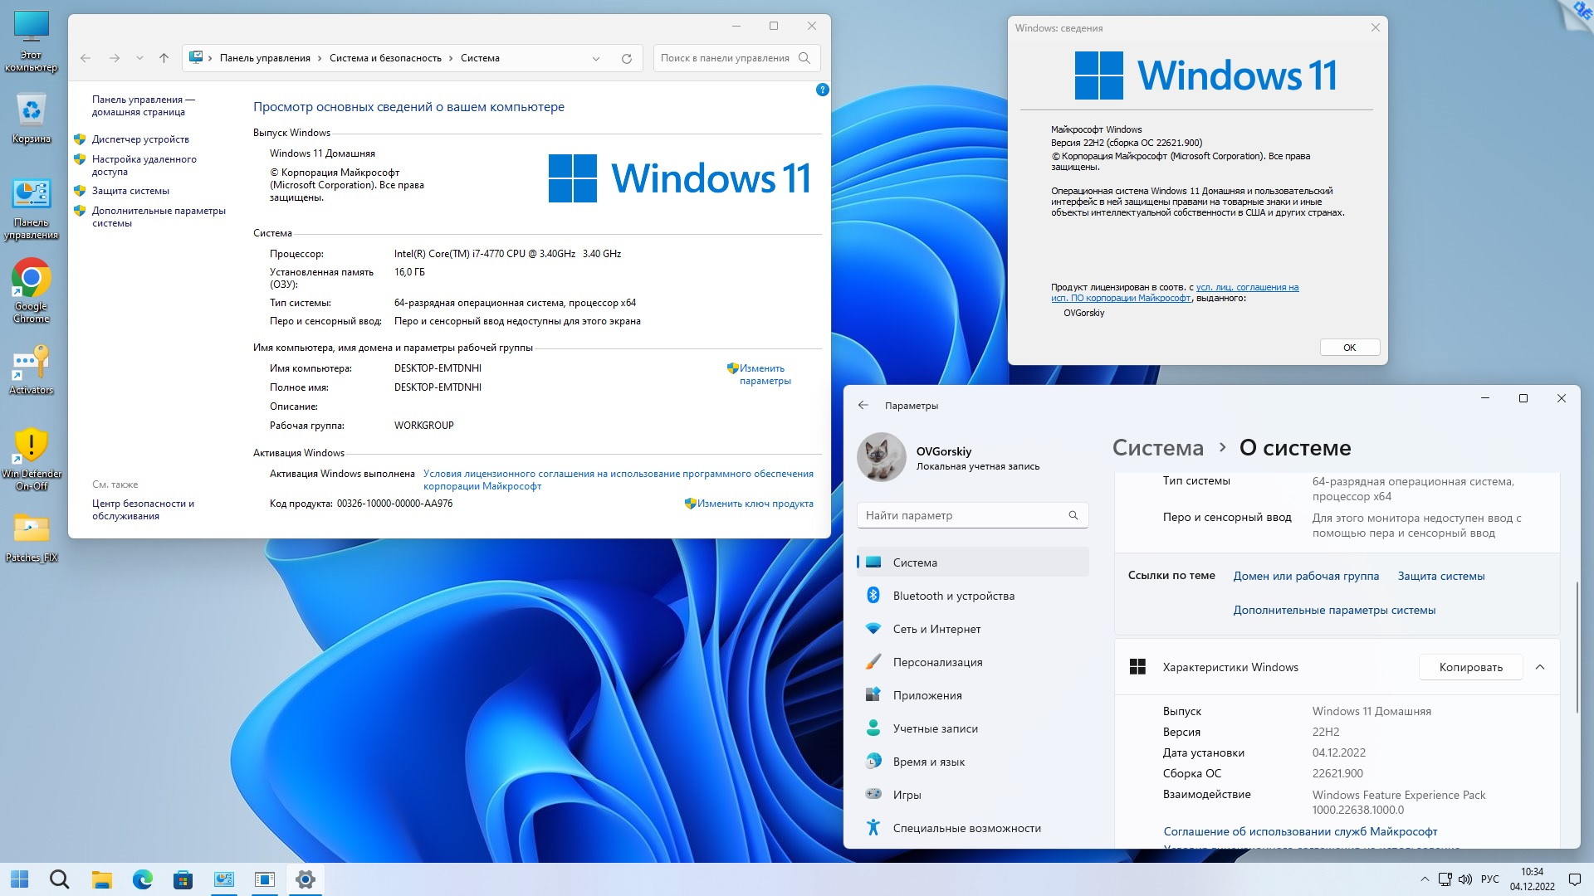This screenshot has height=896, width=1594.
Task: Open Защита системы link in Settings
Action: (1441, 576)
